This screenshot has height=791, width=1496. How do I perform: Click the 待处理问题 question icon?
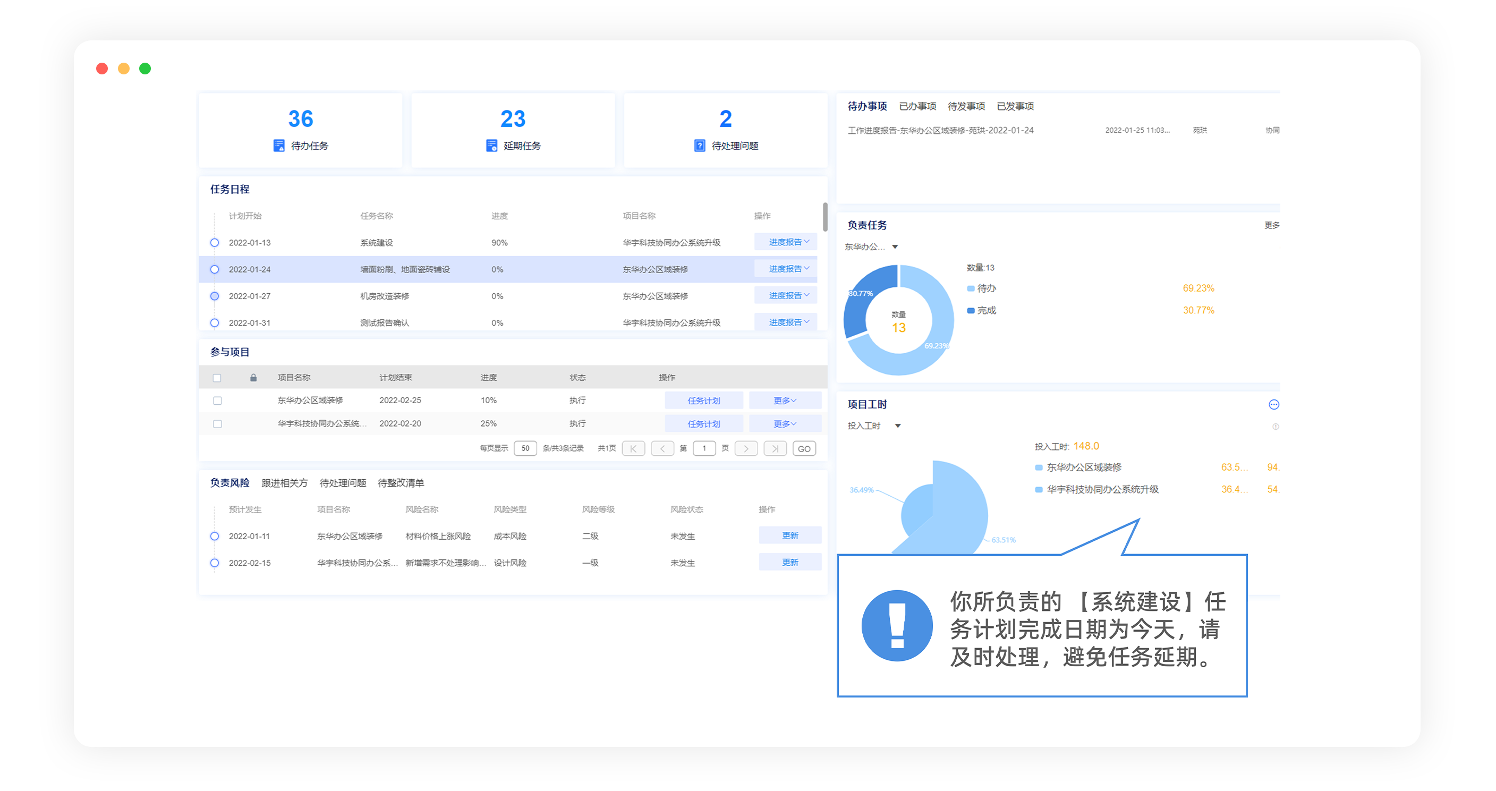[700, 145]
